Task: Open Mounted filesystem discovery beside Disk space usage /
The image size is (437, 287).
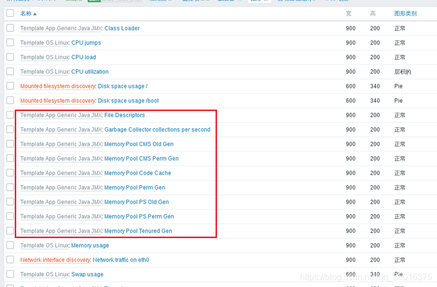Action: click(58, 86)
